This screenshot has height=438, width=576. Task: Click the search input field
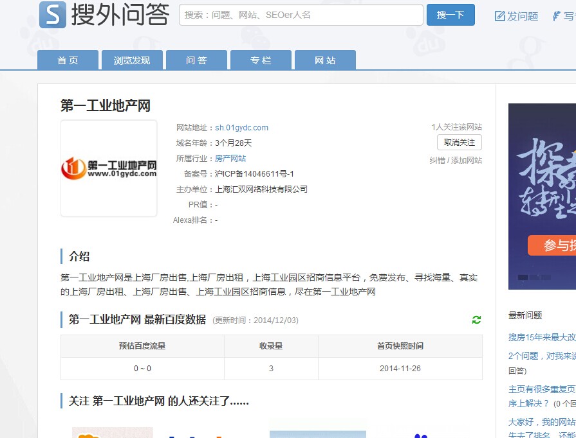(301, 15)
